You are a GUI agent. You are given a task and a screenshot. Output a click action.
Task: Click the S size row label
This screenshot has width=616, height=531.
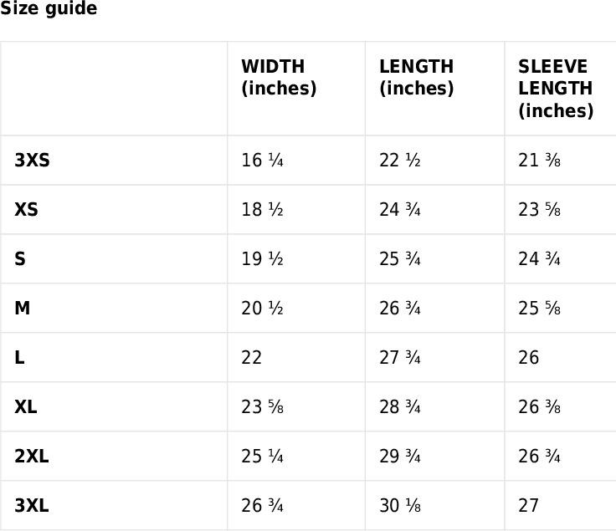point(20,258)
